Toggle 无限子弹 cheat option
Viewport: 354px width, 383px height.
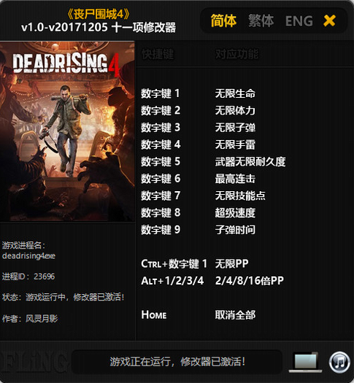[235, 128]
